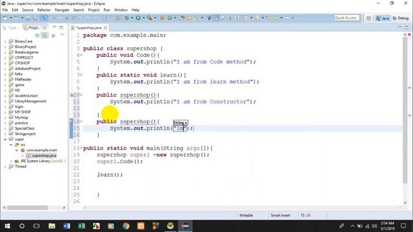Click the New file toolbar icon
The image size is (413, 232).
[x=5, y=18]
